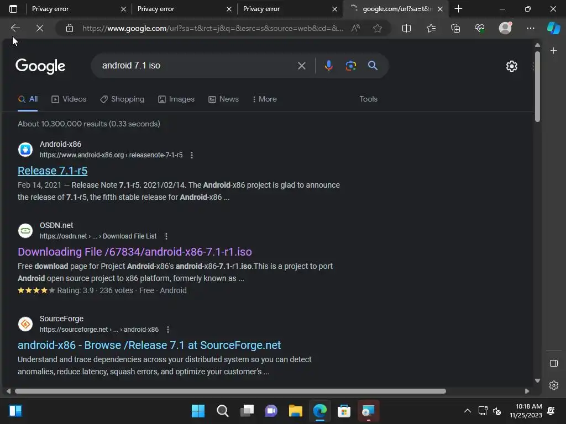
Task: Click the SourceForge site favicon
Action: [x=25, y=324]
